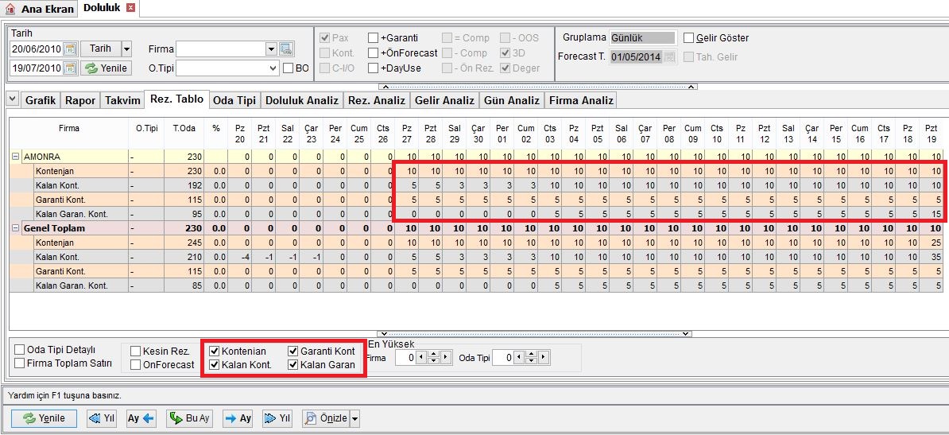Open the Firma combo box dropdown
This screenshot has height=435, width=949.
(270, 49)
